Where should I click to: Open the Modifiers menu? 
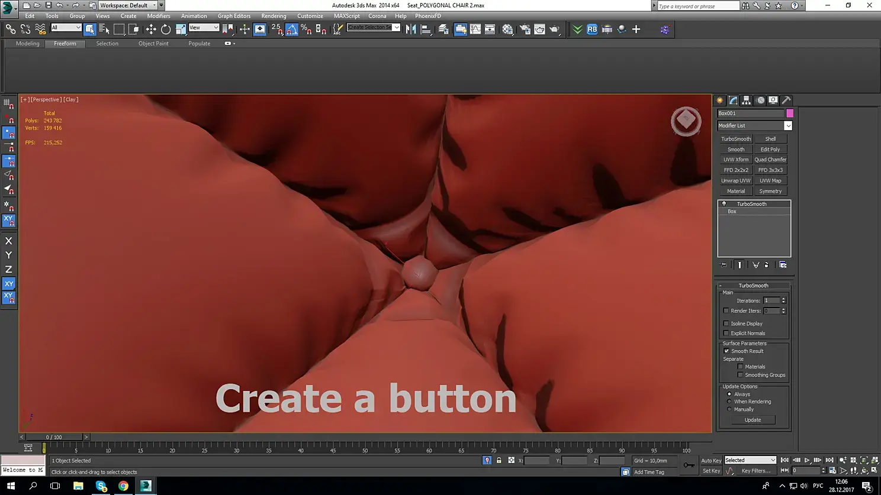(x=158, y=16)
